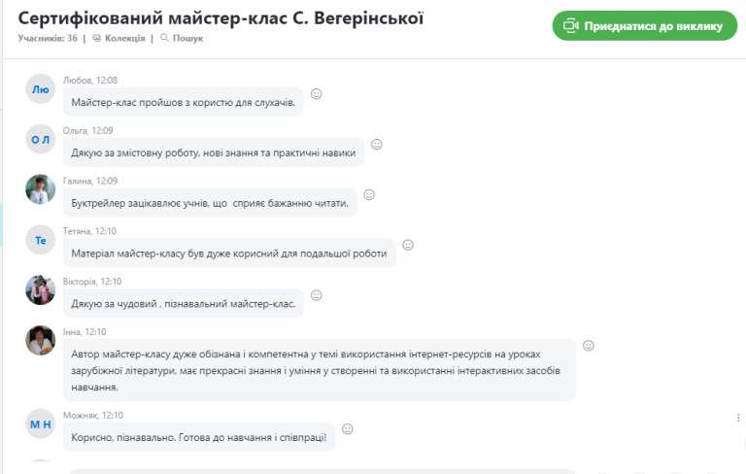The image size is (746, 474).
Task: React with emoji to Вікторія's message
Action: [x=317, y=295]
